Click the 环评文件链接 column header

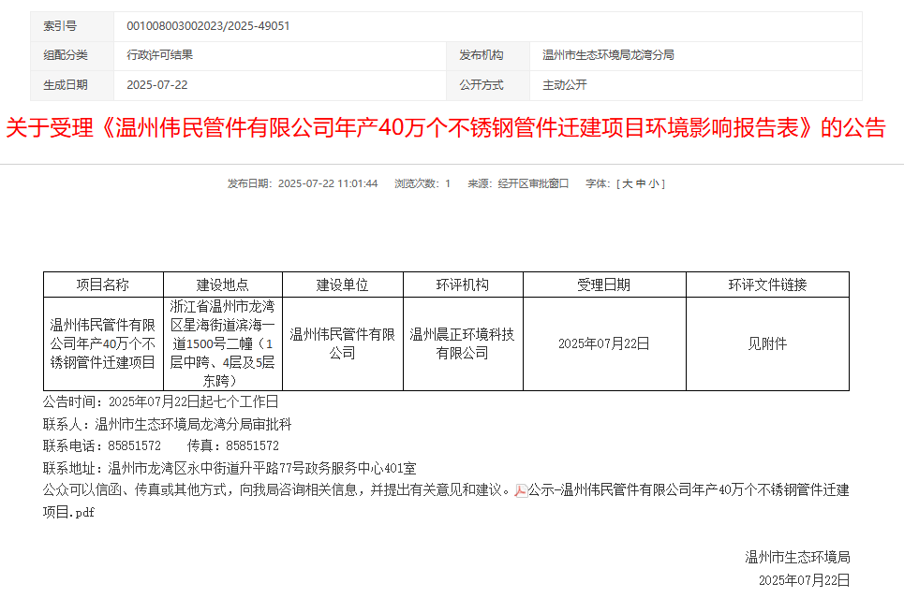coord(767,284)
